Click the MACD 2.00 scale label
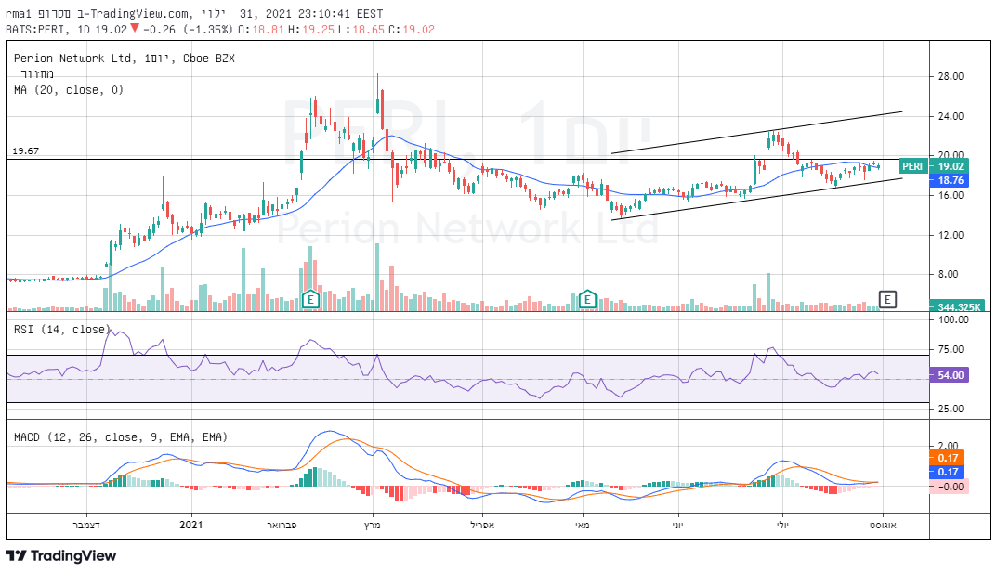997x573 pixels. click(948, 446)
